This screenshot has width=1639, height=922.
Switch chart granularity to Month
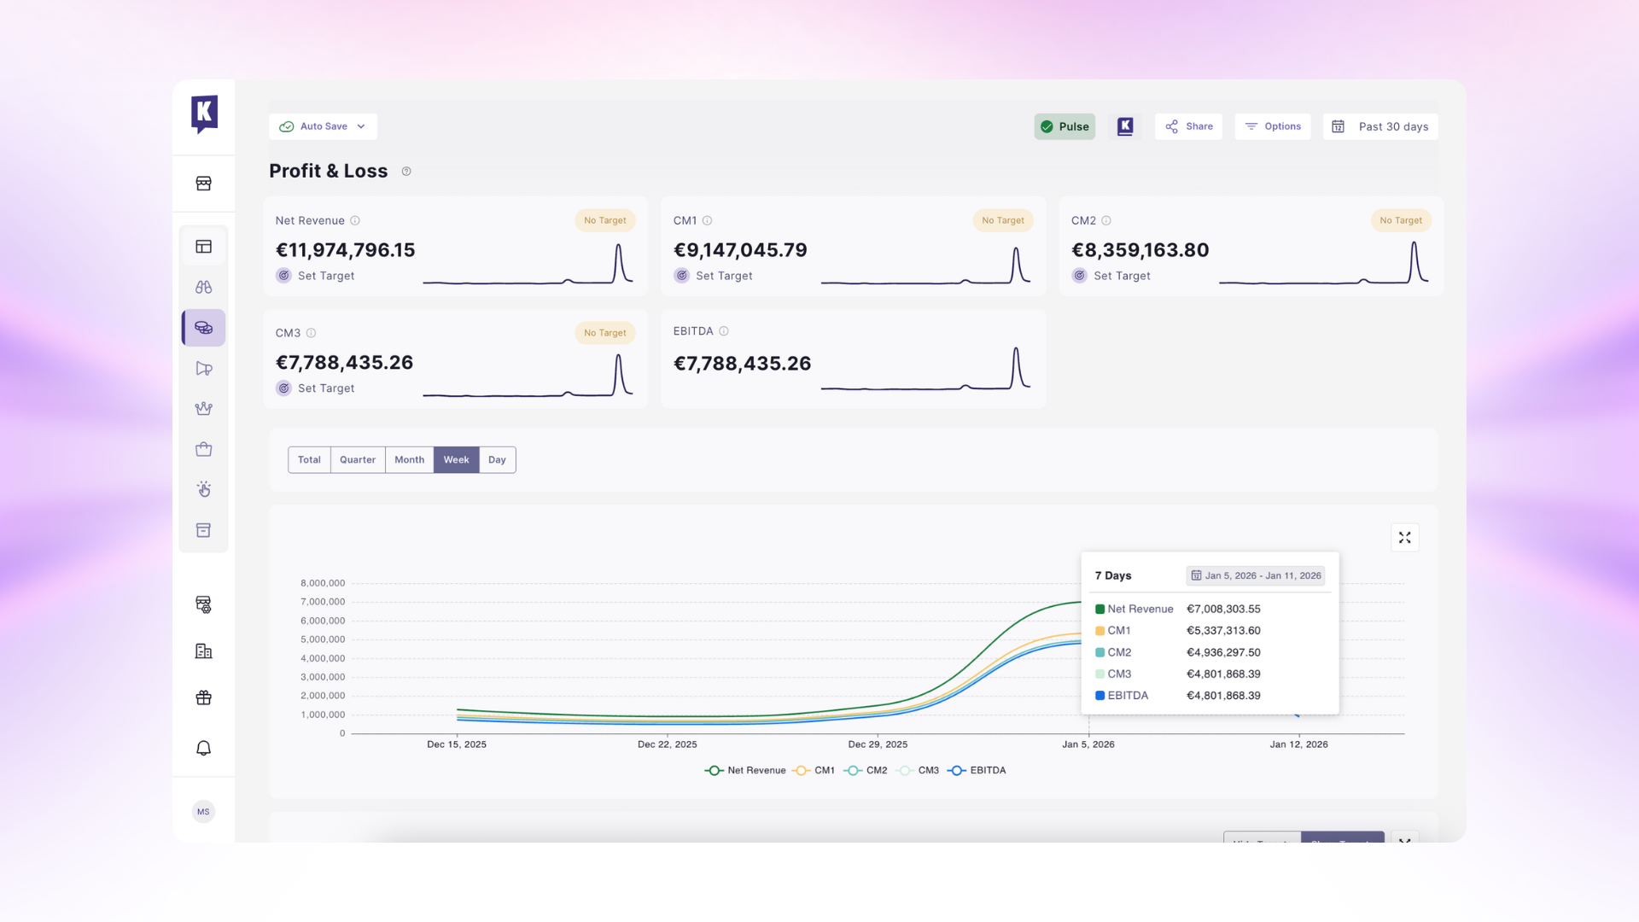coord(409,459)
